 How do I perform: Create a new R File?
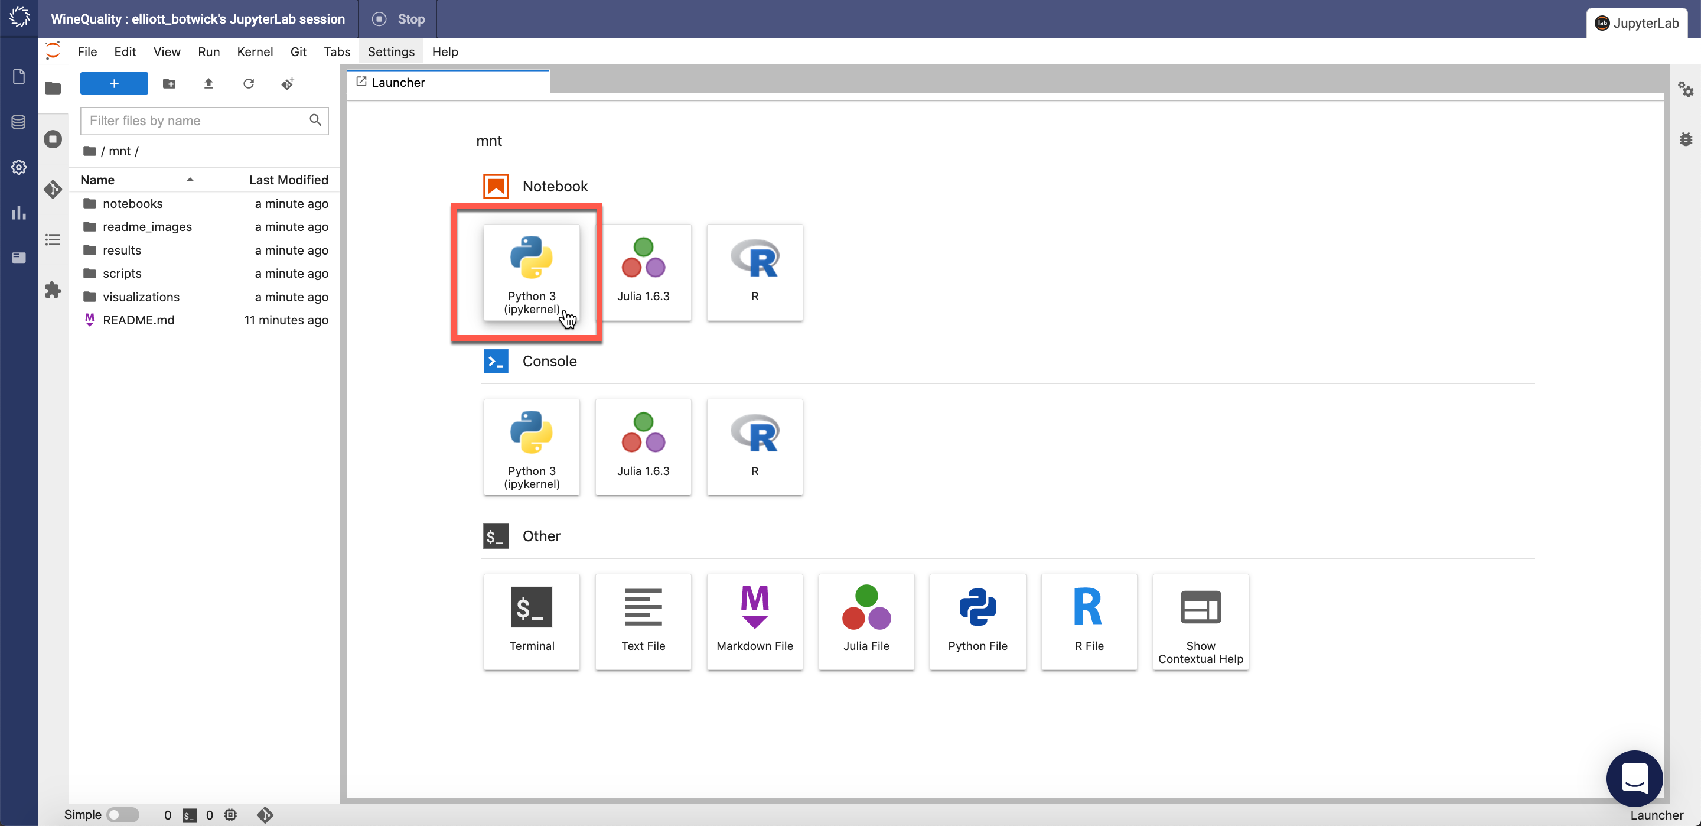[x=1088, y=621]
